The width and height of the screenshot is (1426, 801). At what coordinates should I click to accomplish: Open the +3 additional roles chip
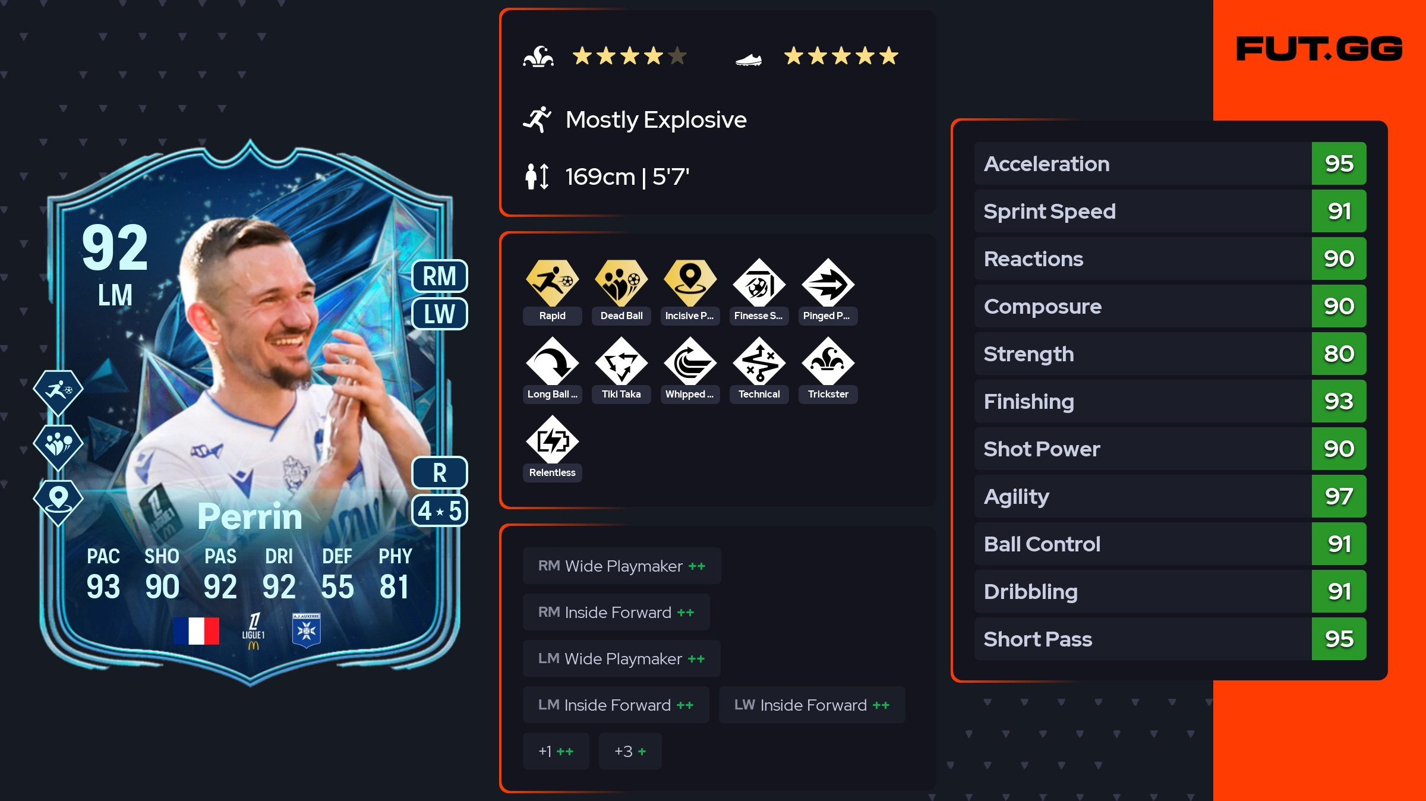coord(630,751)
